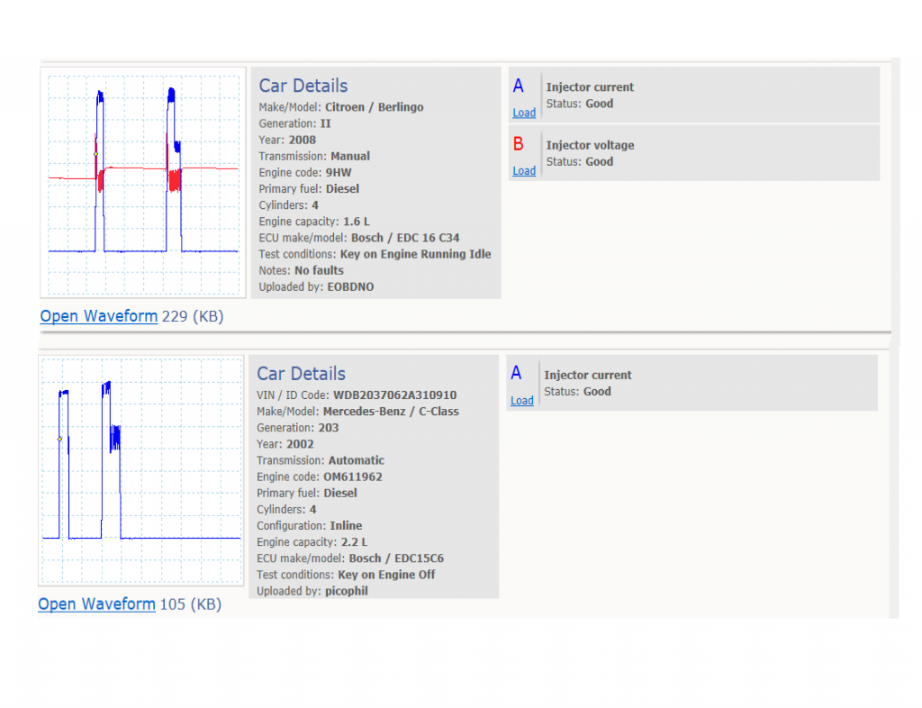Viewport: 922px width, 708px height.
Task: Click engine capacity '2.2 L'
Action: point(354,543)
